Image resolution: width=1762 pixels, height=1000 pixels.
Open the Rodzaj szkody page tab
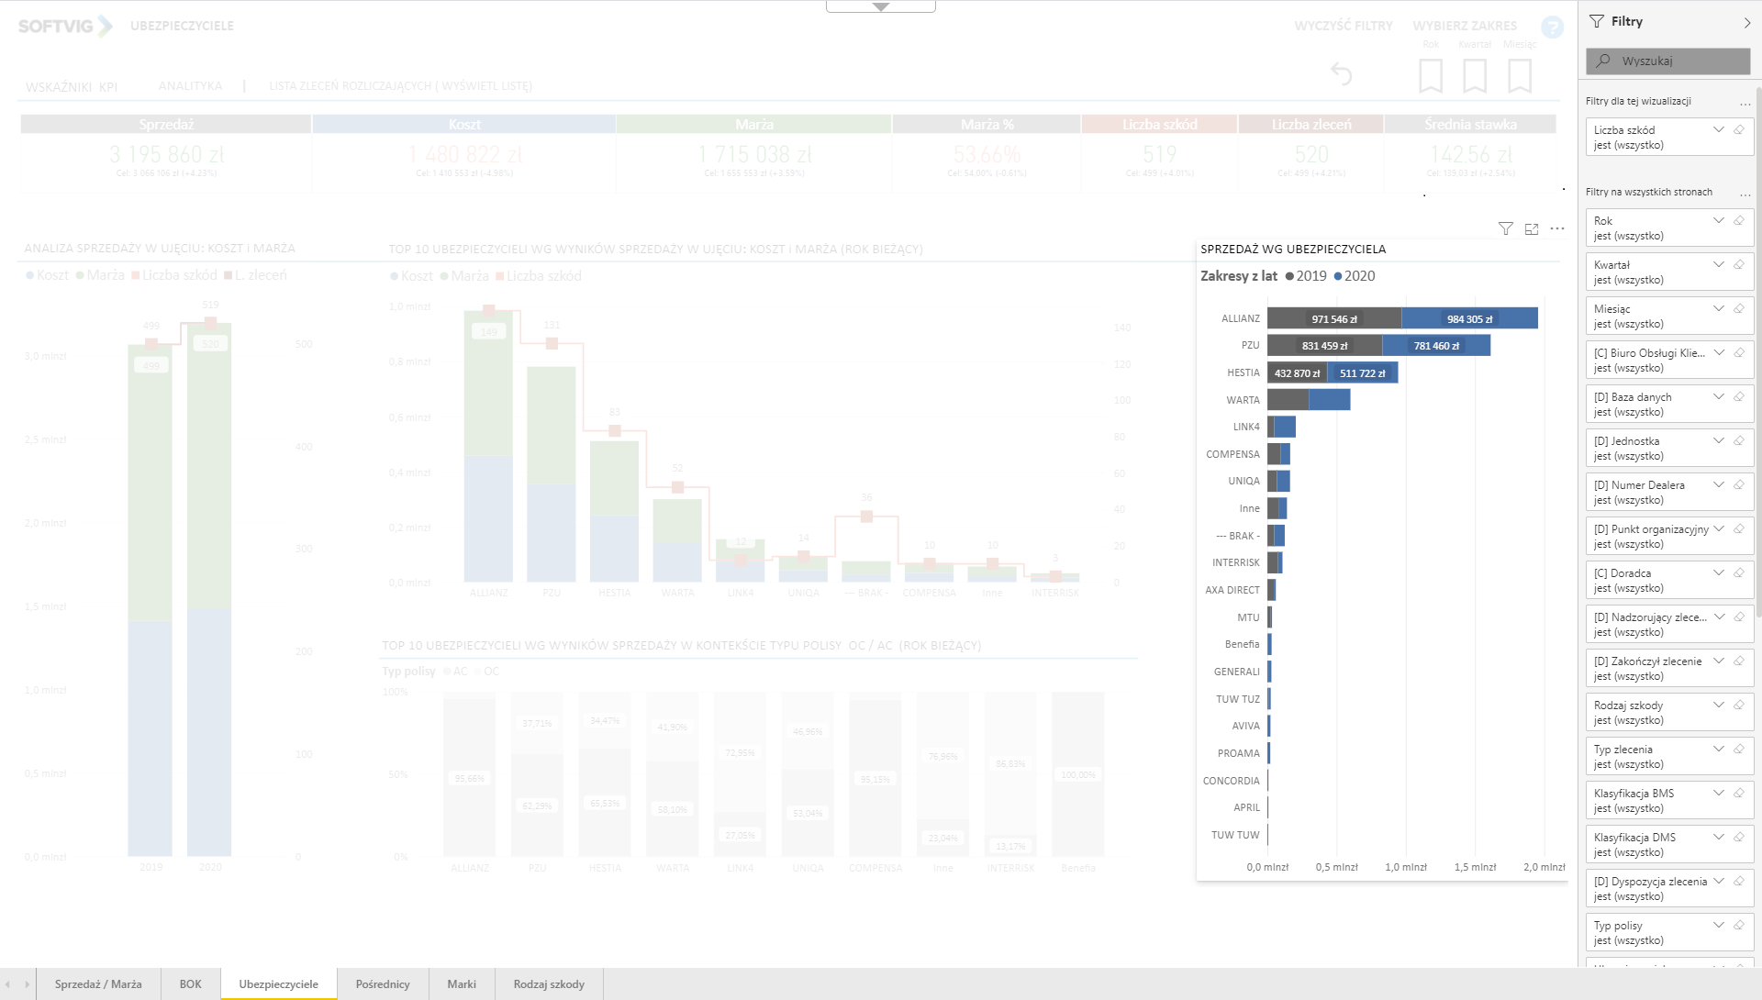coord(549,983)
